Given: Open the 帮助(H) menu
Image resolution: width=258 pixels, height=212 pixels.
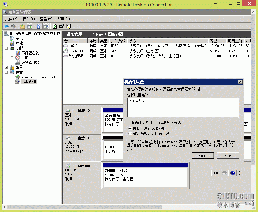Looking at the screenshot, I should [64, 19].
